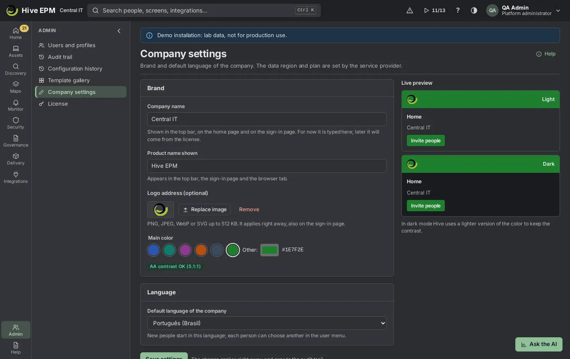Focus the Product name shown field

pyautogui.click(x=267, y=166)
